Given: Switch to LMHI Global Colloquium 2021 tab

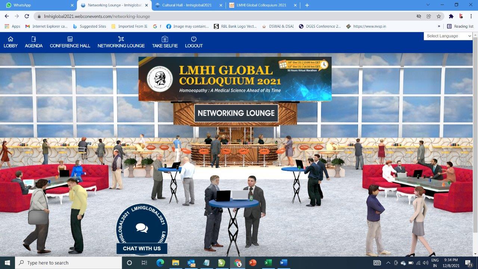Looking at the screenshot, I should tap(263, 5).
